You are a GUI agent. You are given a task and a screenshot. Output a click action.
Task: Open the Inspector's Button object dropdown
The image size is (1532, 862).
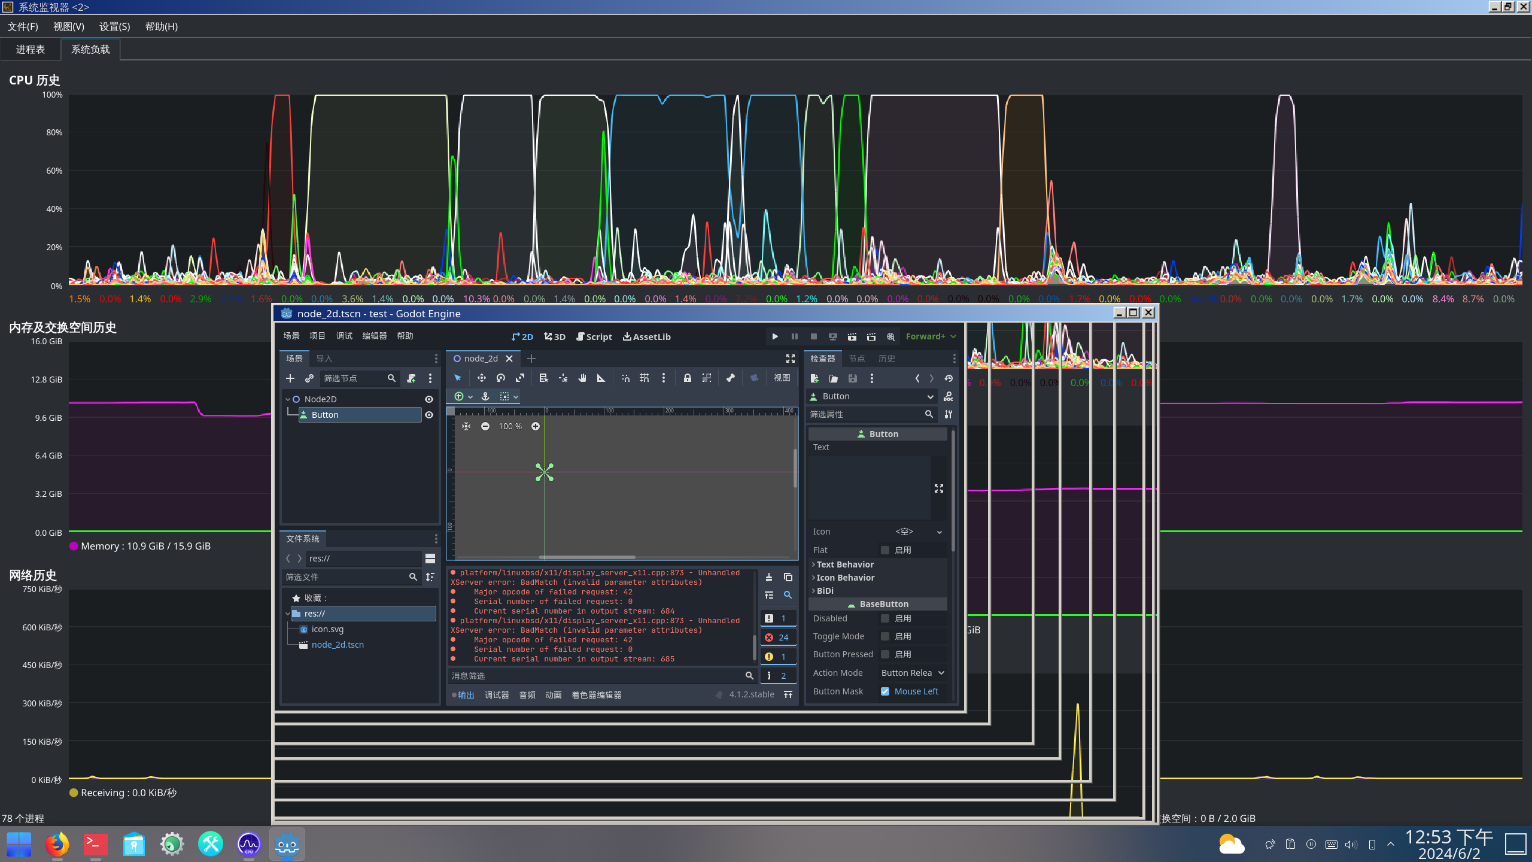(872, 396)
